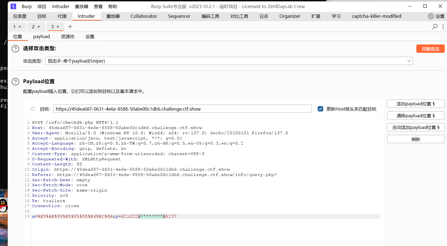Open the 查看 menu
The image size is (447, 246).
tap(98, 6)
